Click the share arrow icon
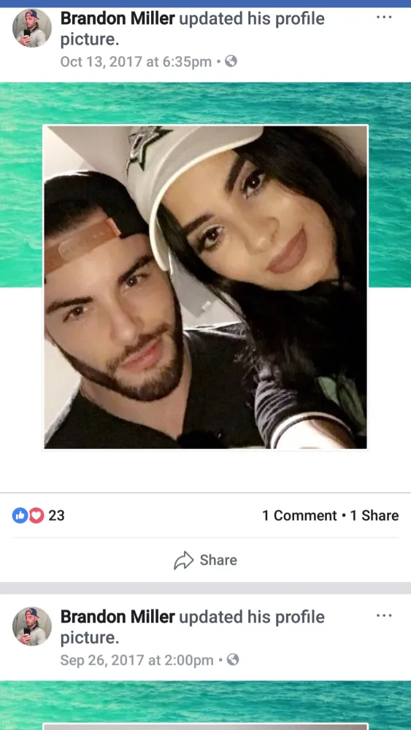The image size is (411, 730). click(x=183, y=560)
